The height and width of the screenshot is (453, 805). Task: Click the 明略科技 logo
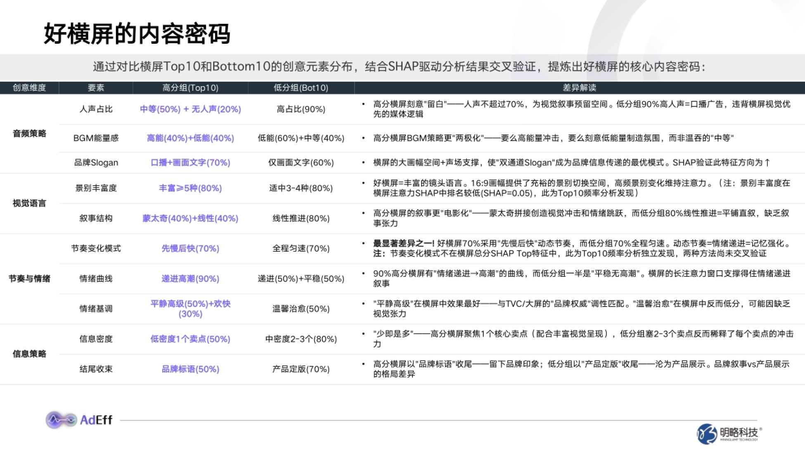[729, 434]
